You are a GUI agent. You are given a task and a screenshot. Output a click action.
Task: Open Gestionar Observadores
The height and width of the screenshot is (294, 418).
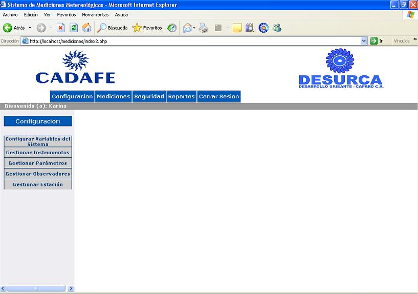pos(38,174)
